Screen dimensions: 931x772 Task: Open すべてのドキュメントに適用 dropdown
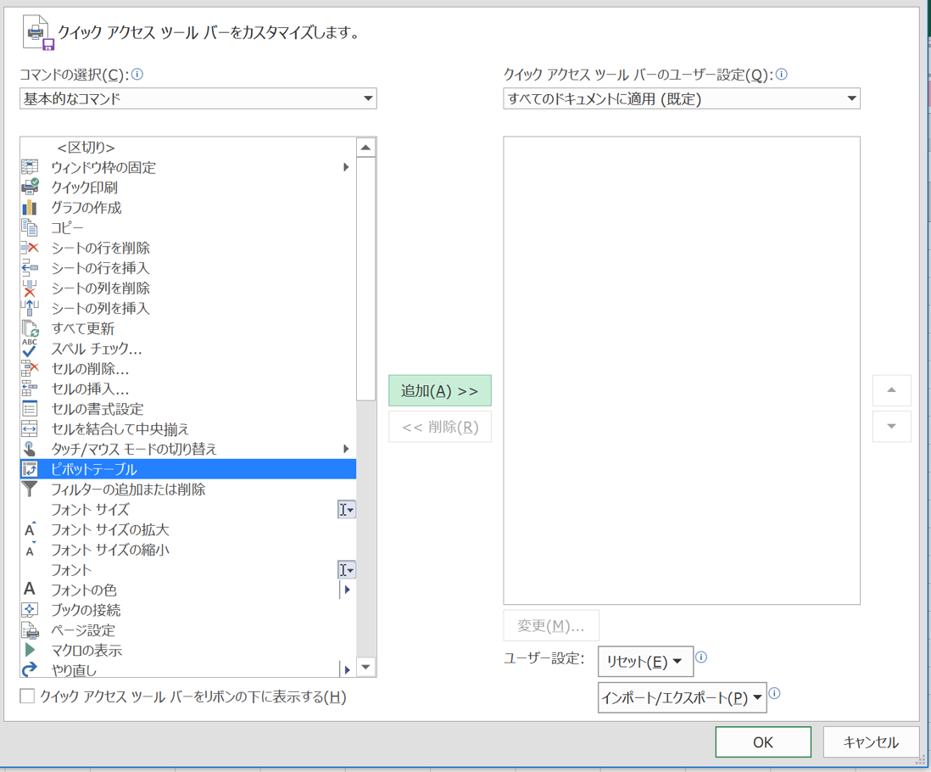[682, 98]
